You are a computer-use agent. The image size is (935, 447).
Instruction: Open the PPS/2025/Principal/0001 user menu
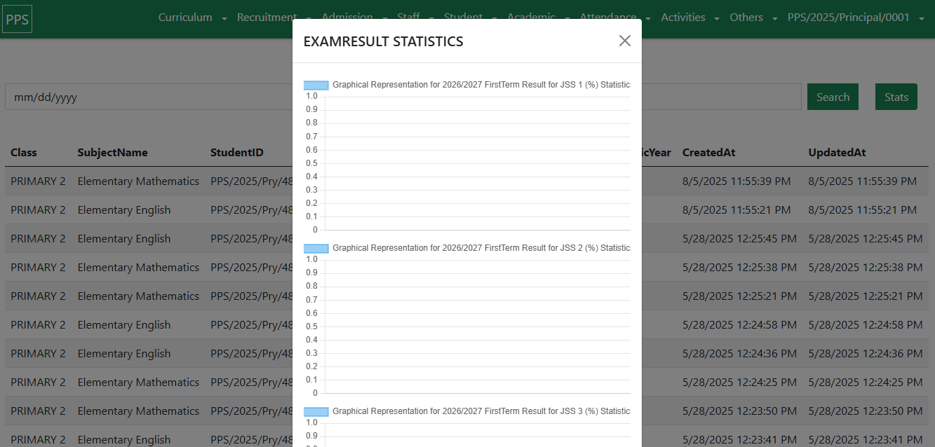pyautogui.click(x=855, y=18)
